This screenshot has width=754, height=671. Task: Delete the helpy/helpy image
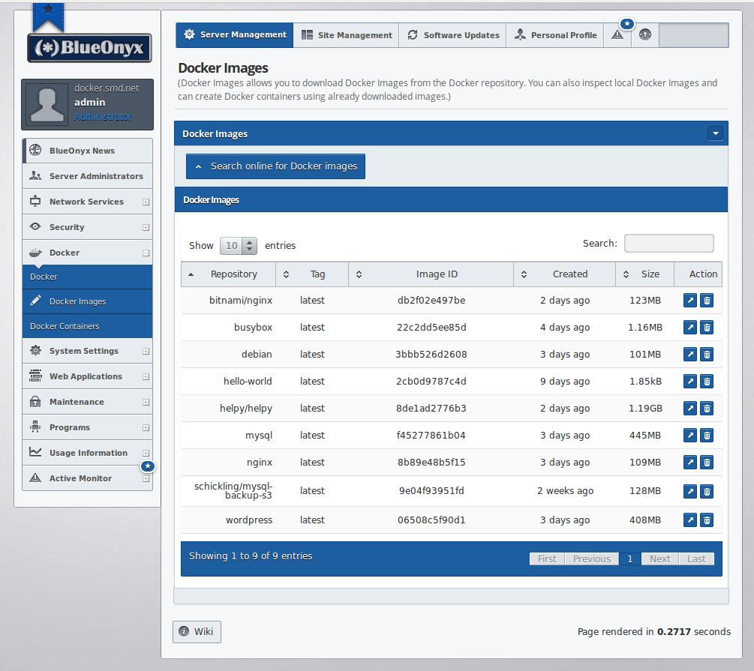(707, 408)
